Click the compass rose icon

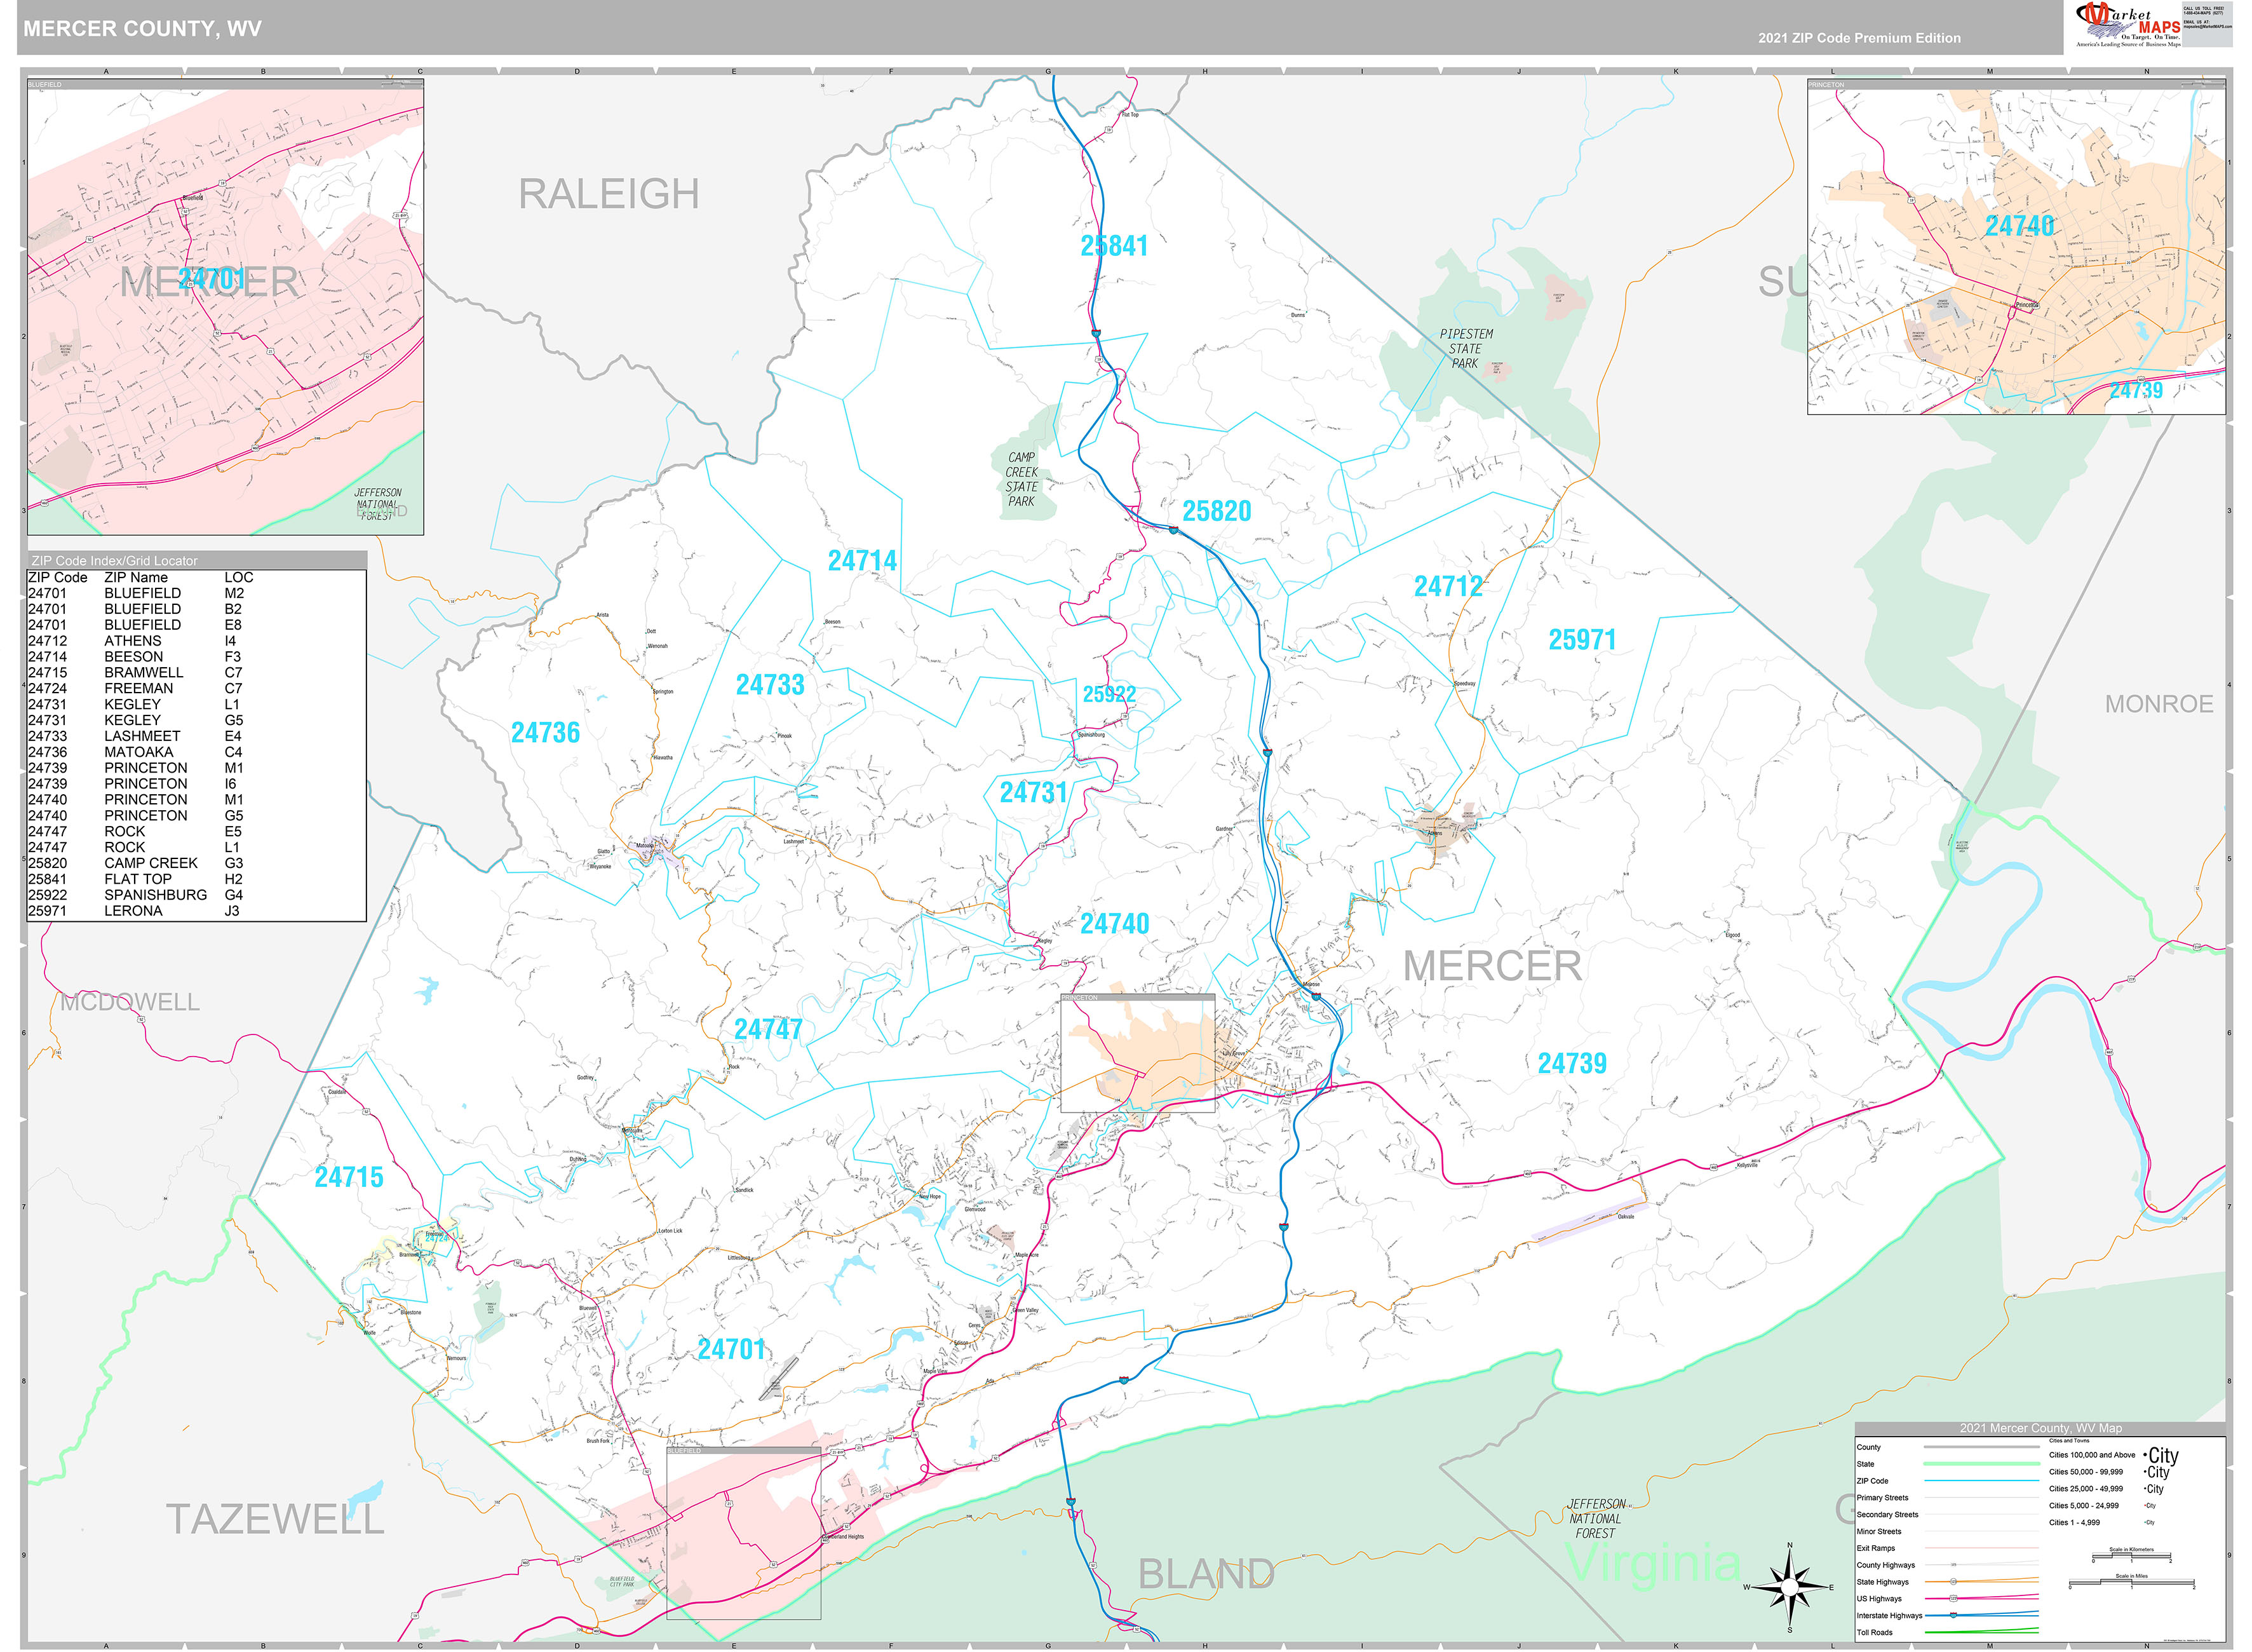[x=1789, y=1586]
